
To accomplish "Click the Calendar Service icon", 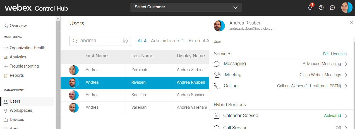I will [217, 116].
